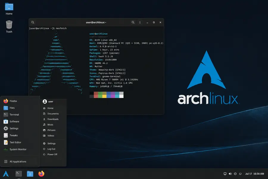Click the Resolution: 1920x1080 line
Screen dimensions: 268x179
[103, 60]
